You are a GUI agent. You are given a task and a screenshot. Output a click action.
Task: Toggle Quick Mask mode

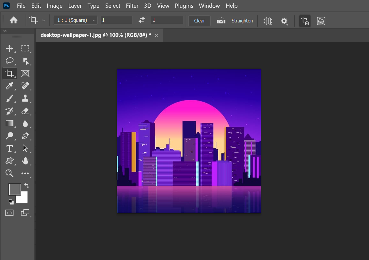point(10,213)
